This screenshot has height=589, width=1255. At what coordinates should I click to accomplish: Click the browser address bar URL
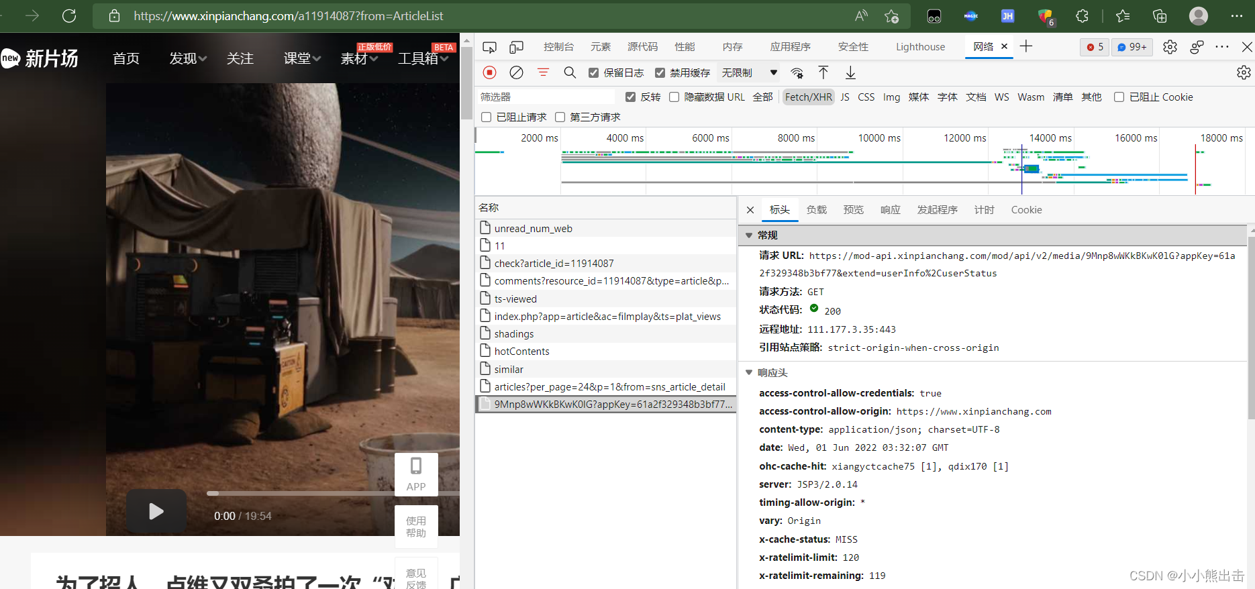coord(289,16)
